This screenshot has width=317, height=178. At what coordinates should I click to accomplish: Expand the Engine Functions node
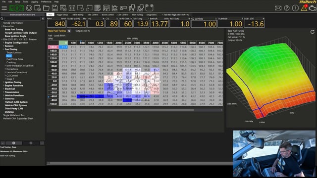pos(3,86)
